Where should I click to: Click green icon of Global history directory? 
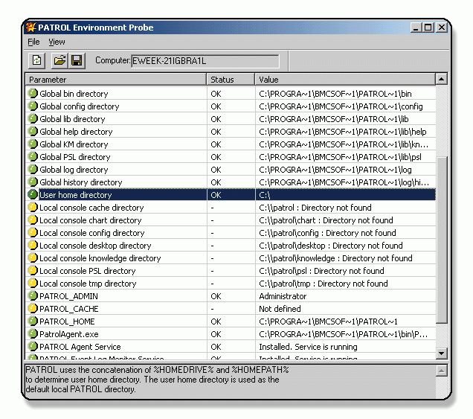tap(32, 182)
